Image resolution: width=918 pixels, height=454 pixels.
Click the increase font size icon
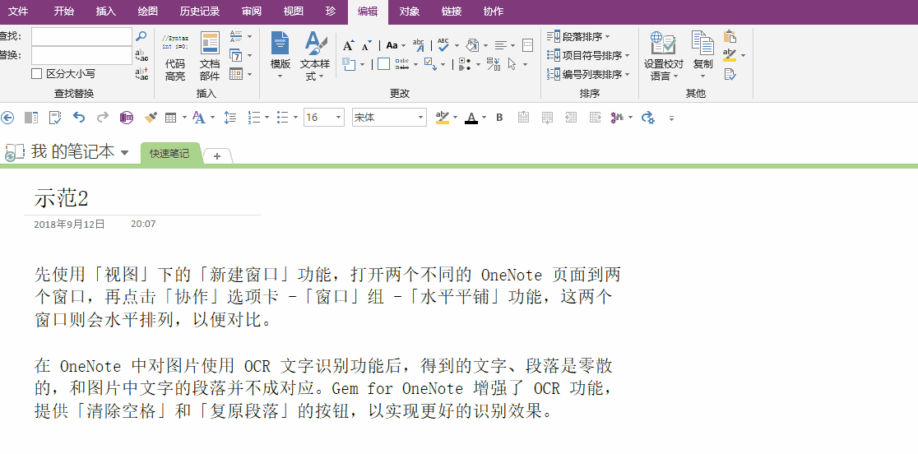[x=348, y=45]
